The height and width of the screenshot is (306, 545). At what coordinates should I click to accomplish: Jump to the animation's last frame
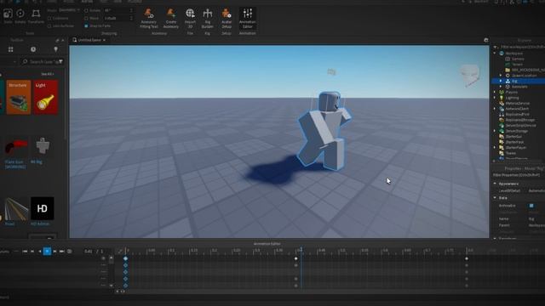(62, 252)
